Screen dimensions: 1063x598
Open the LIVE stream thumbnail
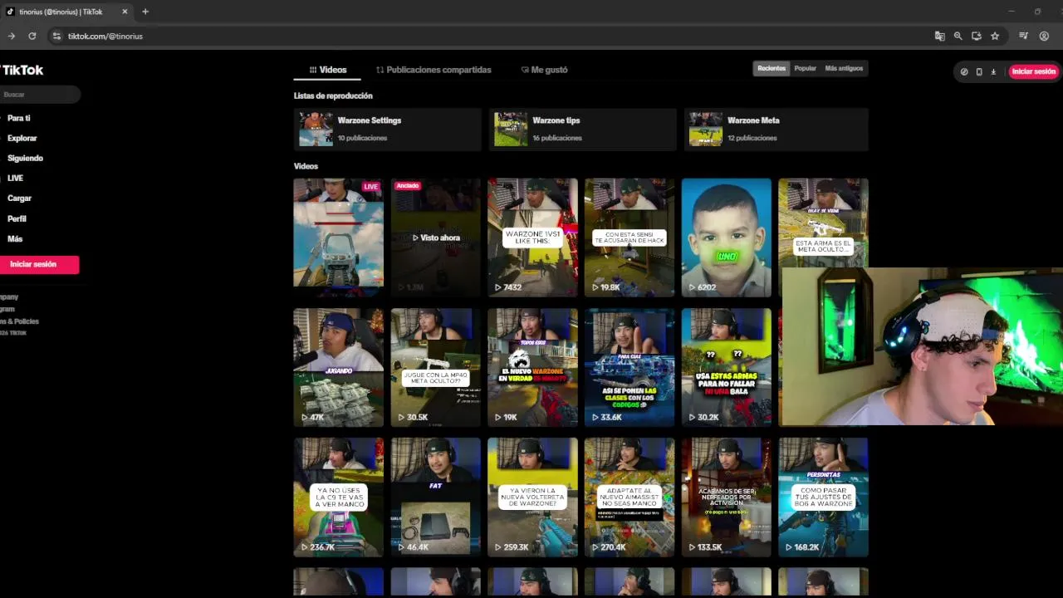[338, 238]
